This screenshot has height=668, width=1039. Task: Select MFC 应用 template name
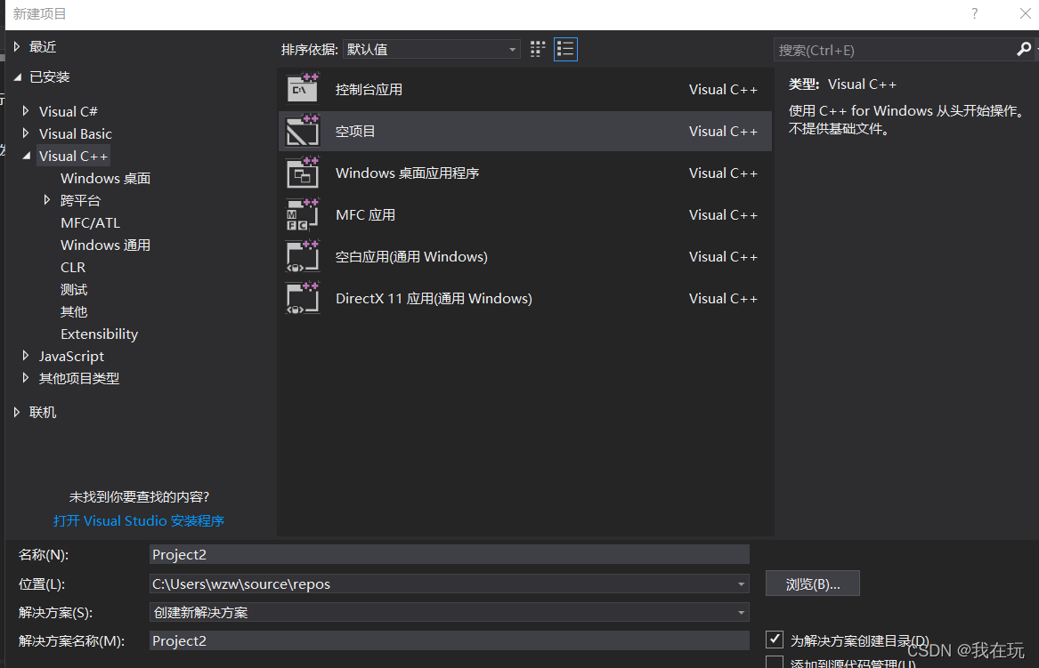(x=365, y=214)
